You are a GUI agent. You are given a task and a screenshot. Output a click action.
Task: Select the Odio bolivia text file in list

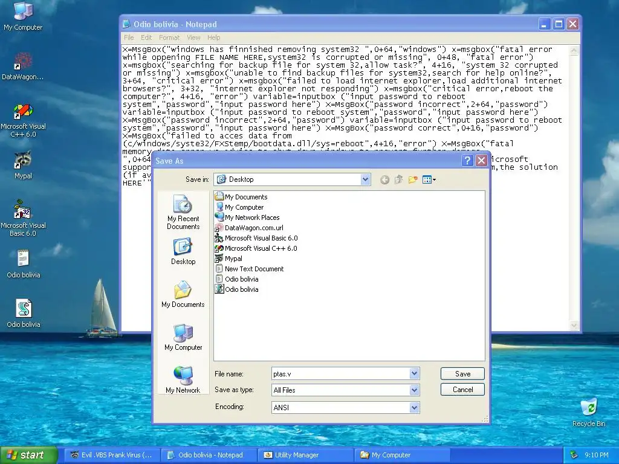237,279
